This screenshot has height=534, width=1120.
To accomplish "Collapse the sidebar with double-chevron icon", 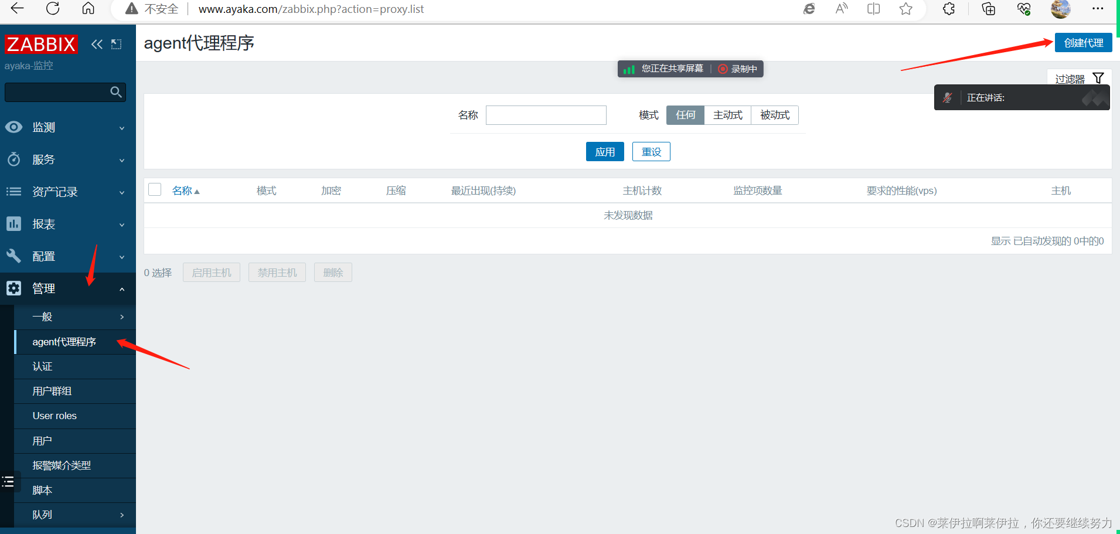I will coord(97,44).
